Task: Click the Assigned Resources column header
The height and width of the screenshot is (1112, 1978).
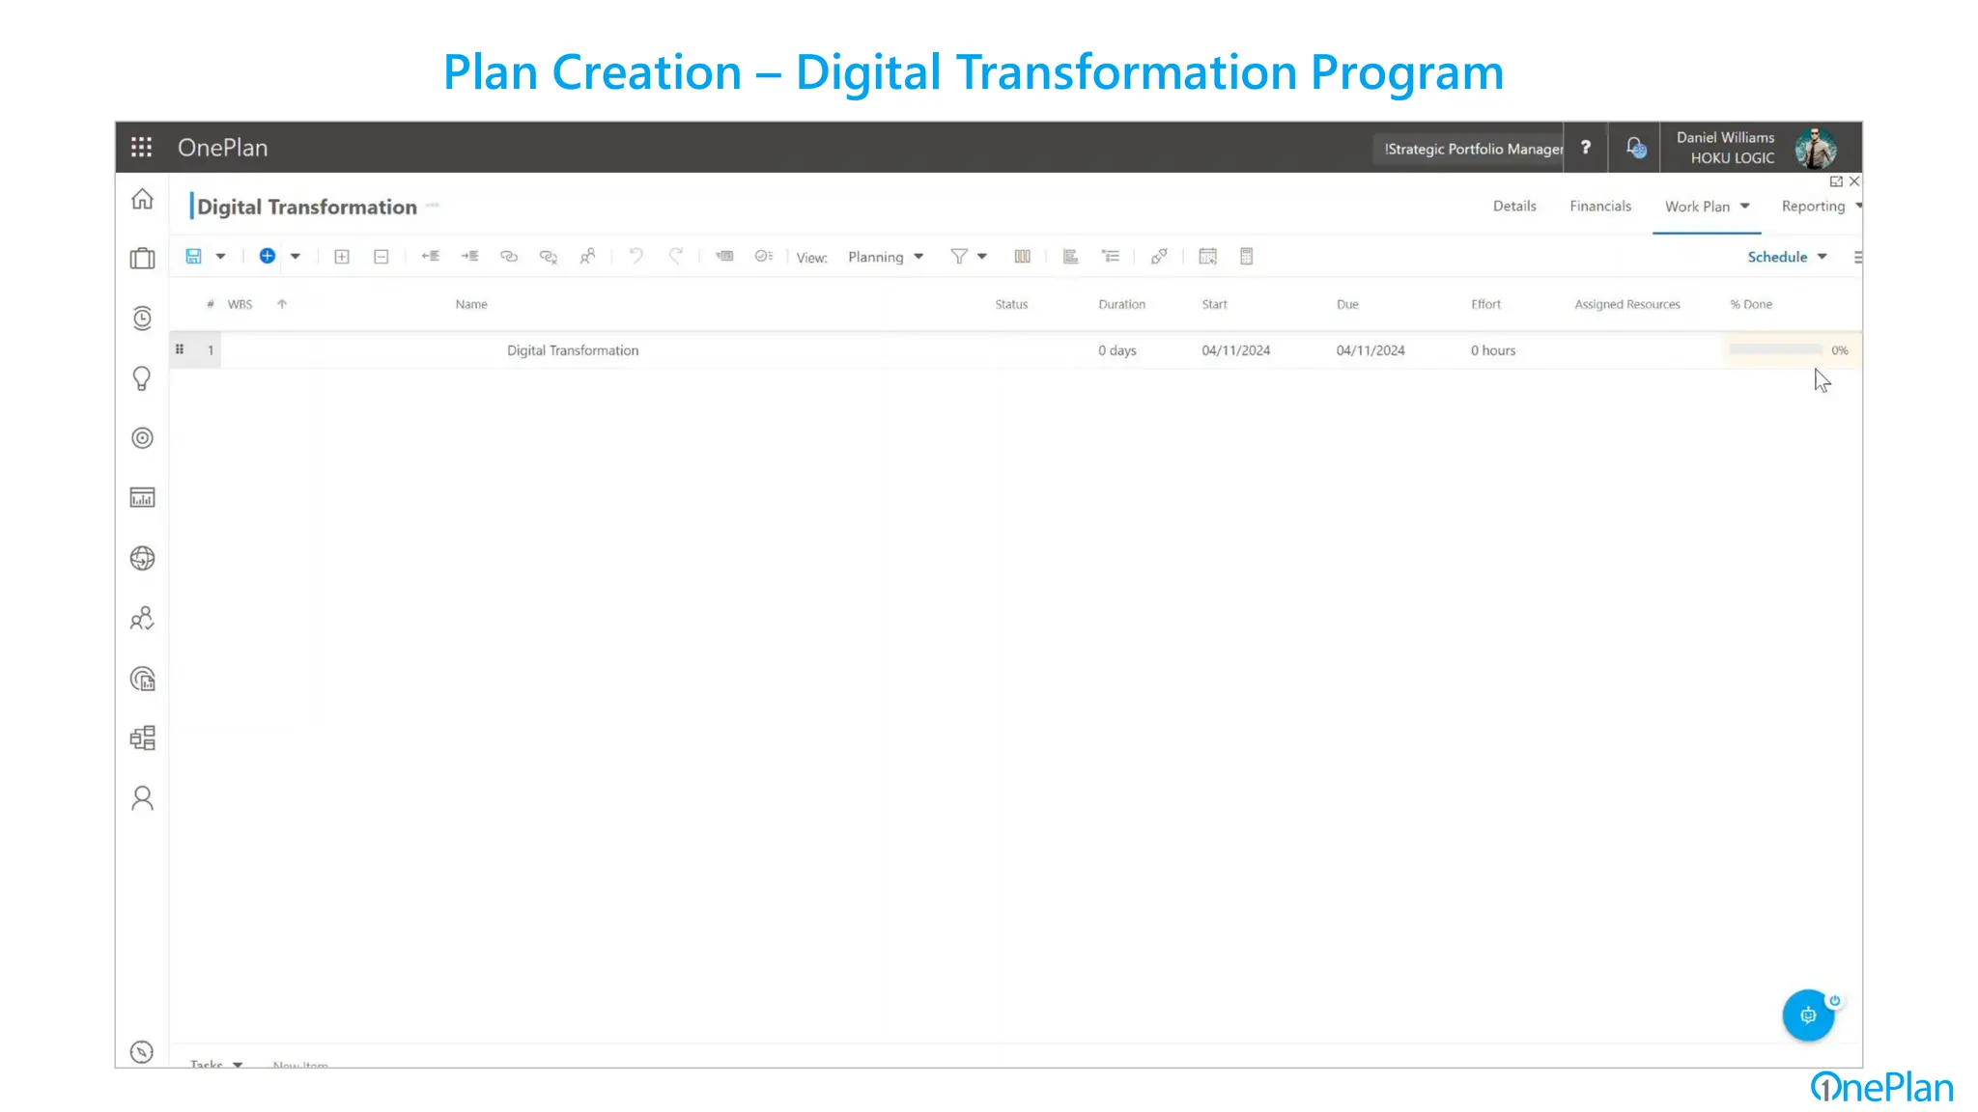Action: point(1627,304)
